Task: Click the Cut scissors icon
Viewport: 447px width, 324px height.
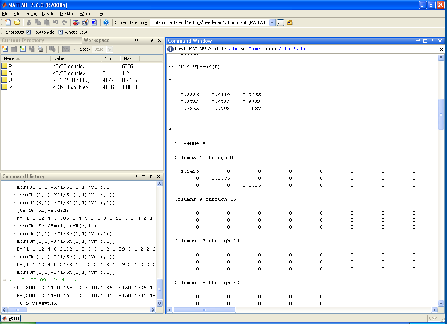Action: pos(29,22)
